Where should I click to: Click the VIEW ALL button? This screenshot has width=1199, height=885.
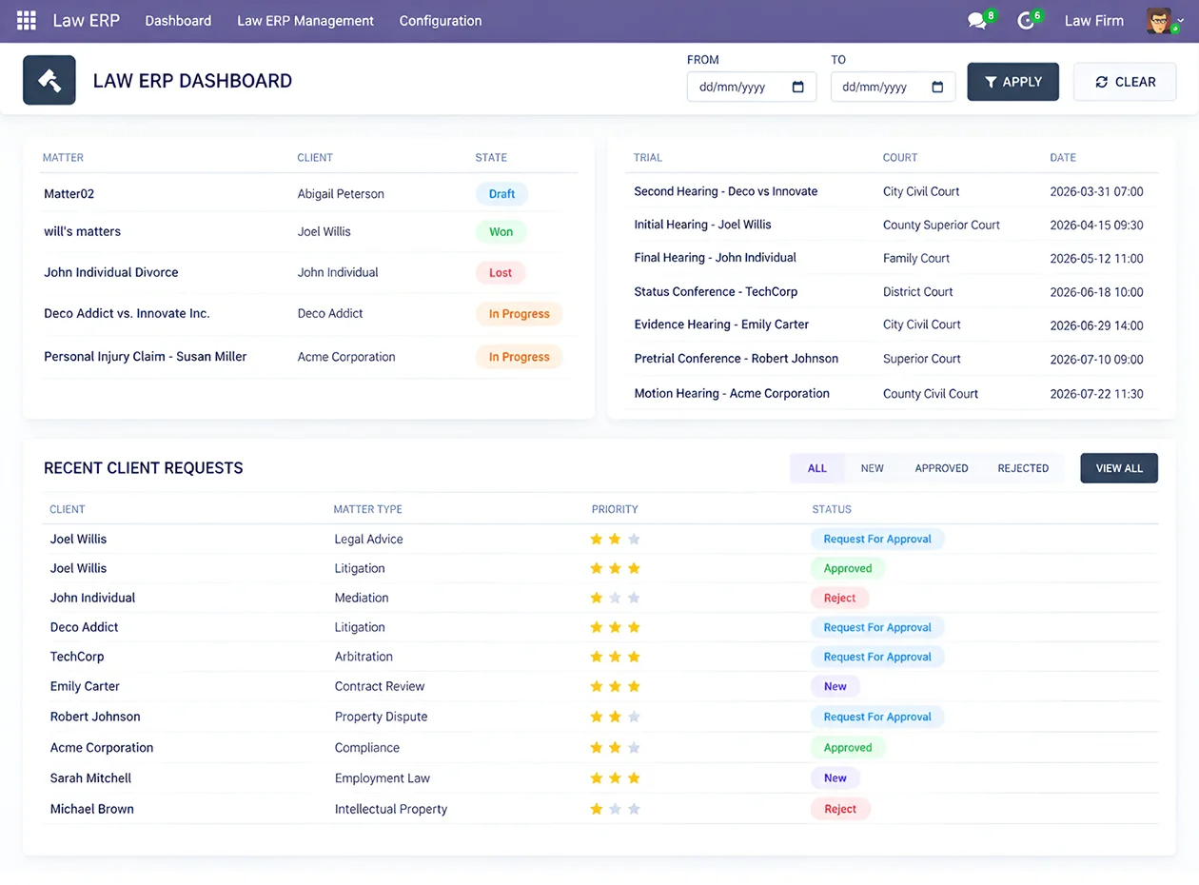pos(1119,468)
